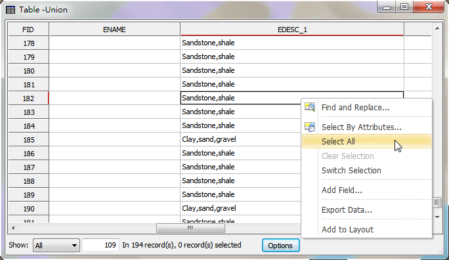
Task: Click EDESC_1 cell in row 178
Action: pos(292,43)
